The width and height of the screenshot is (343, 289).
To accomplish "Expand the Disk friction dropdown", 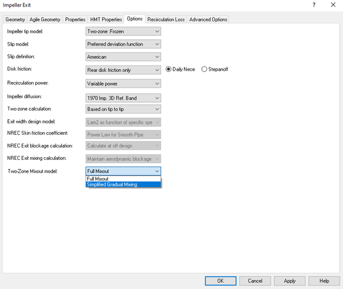I will (123, 70).
